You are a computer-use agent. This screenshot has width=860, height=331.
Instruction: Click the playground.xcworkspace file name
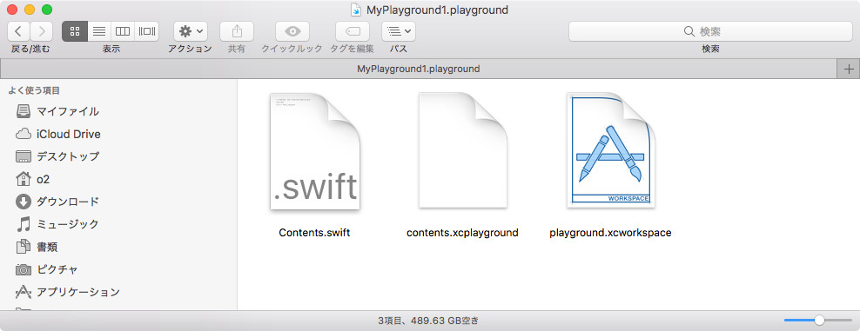tap(610, 233)
